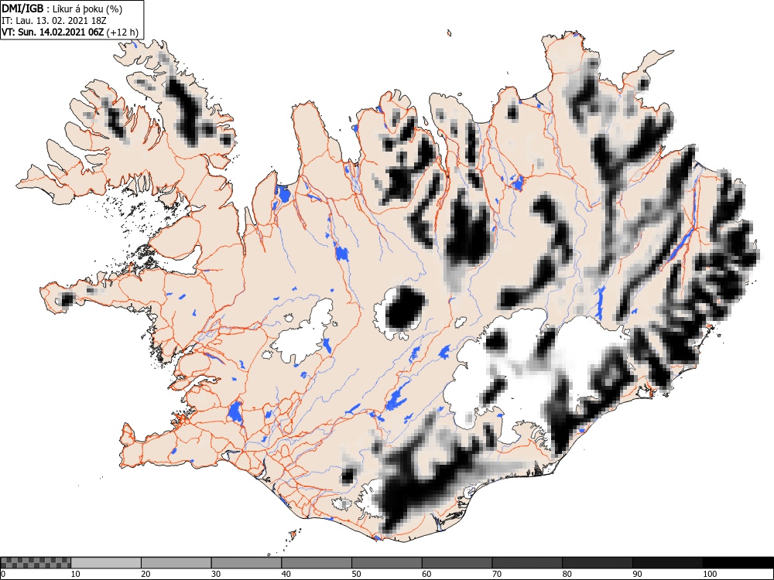The height and width of the screenshot is (580, 774).
Task: Click the legend label '30'
Action: 216,574
